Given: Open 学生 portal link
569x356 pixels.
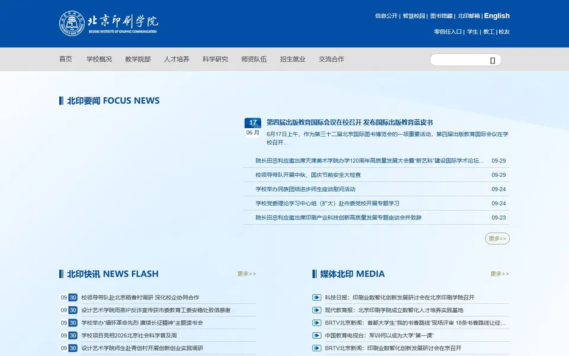Looking at the screenshot, I should point(472,32).
